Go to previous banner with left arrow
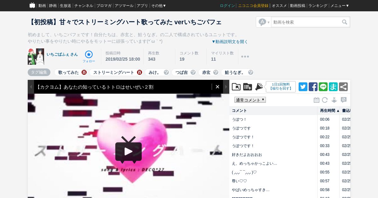The width and height of the screenshot is (378, 198). [x=31, y=87]
